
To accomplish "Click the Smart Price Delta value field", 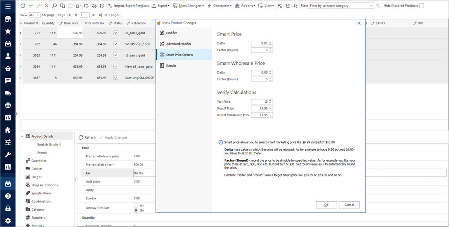I will point(262,44).
